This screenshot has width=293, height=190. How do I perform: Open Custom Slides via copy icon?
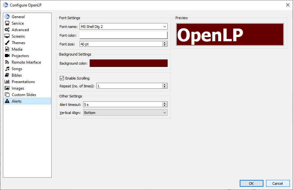click(7, 95)
